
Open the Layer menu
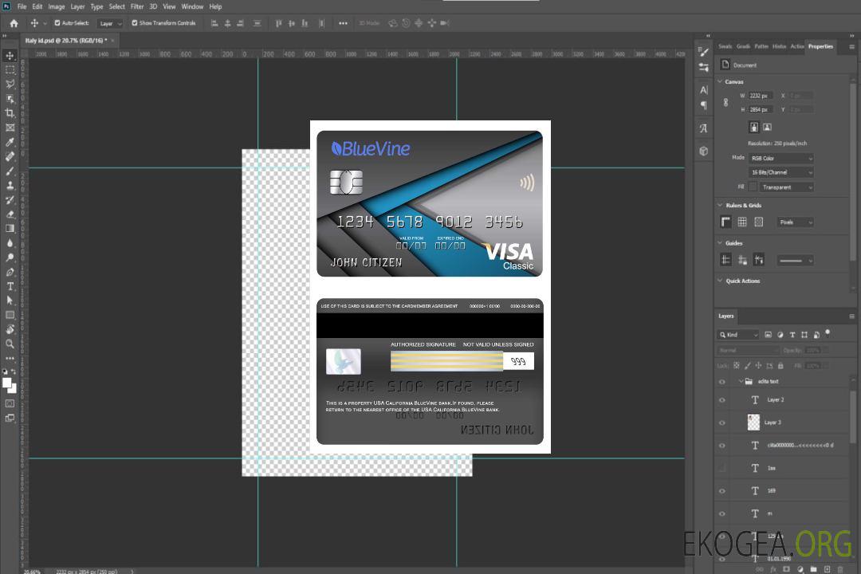pyautogui.click(x=77, y=6)
